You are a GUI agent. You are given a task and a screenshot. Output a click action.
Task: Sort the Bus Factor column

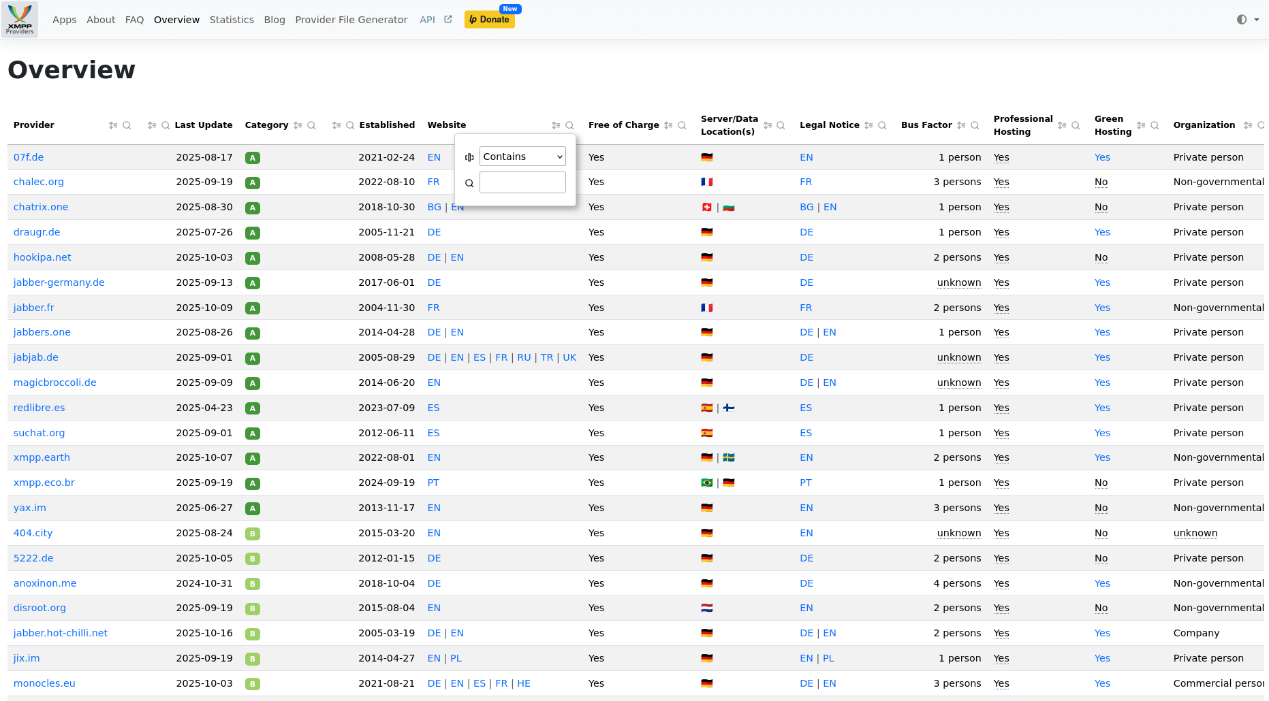click(x=961, y=125)
